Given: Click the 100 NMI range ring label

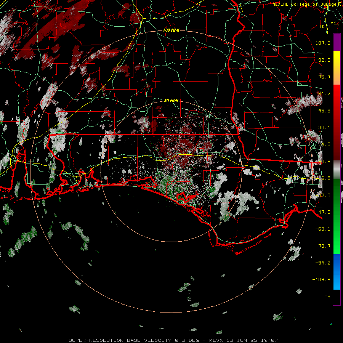Looking at the screenshot, I should pos(171,30).
